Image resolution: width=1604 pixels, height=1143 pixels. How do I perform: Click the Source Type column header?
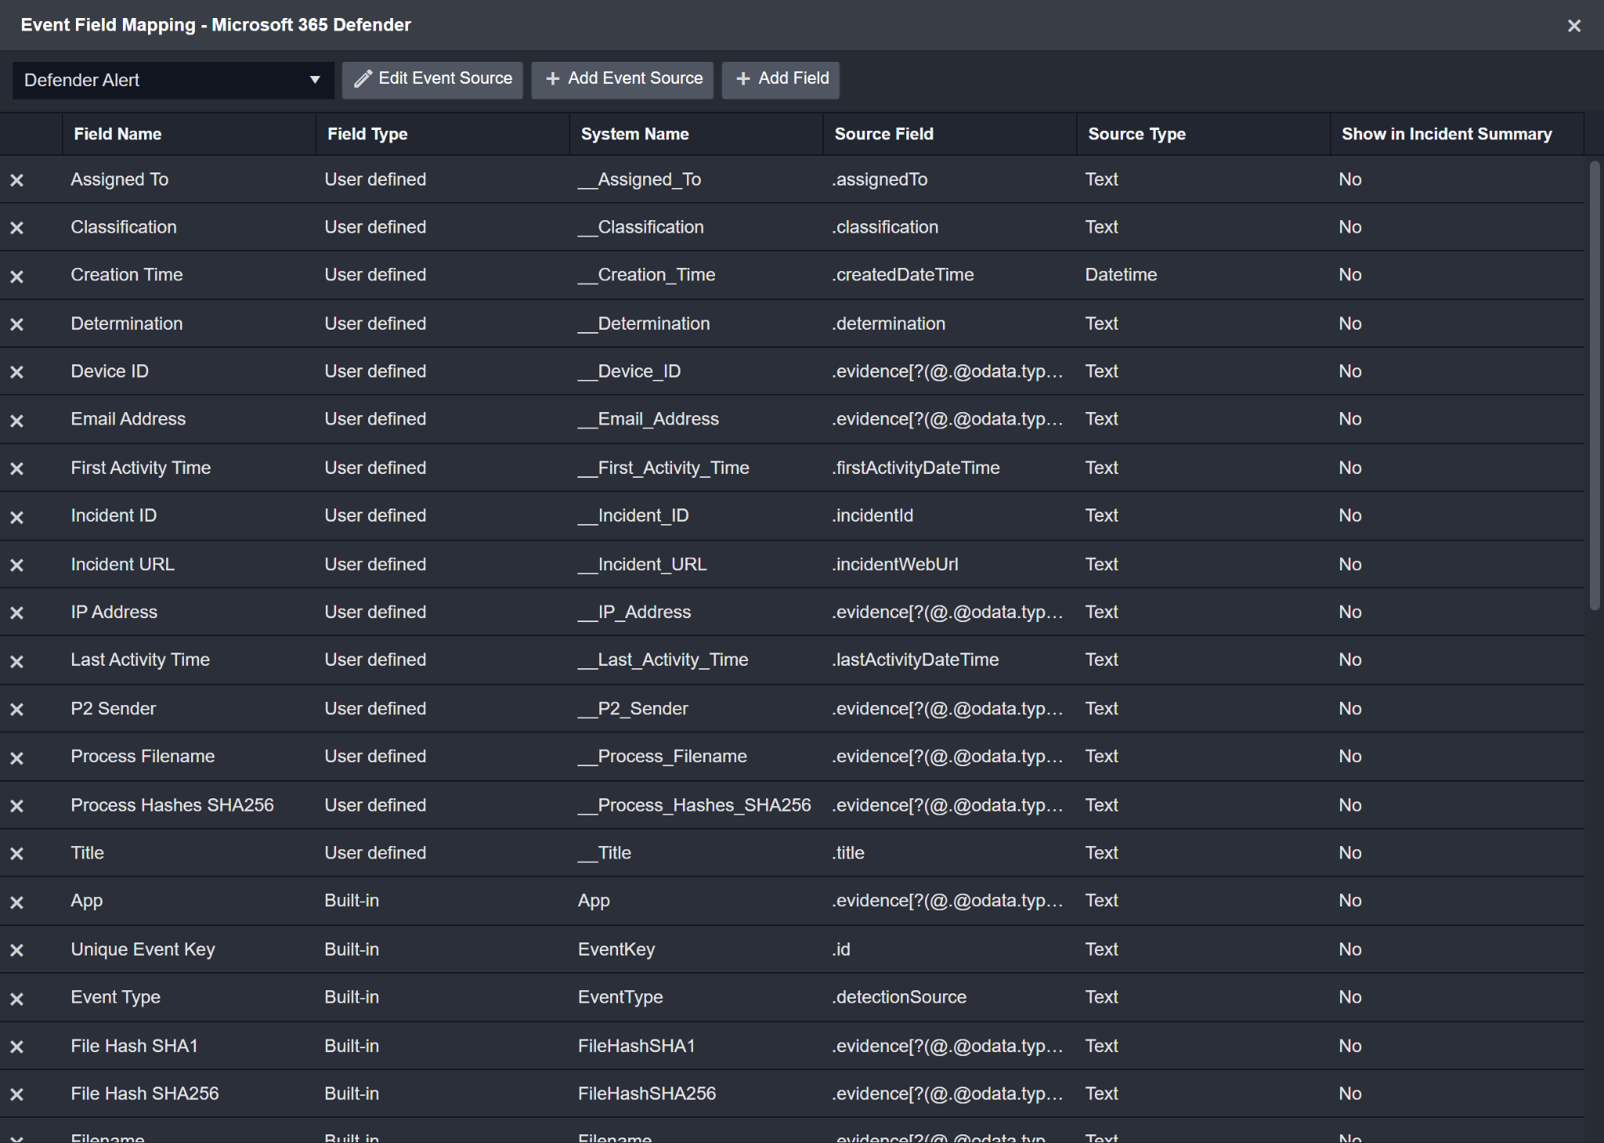(x=1136, y=134)
